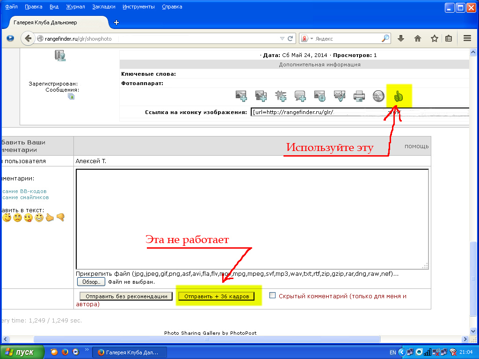Viewport: 479px width, 359px height.
Task: Click the add comment speech bubble icon
Action: [x=300, y=96]
